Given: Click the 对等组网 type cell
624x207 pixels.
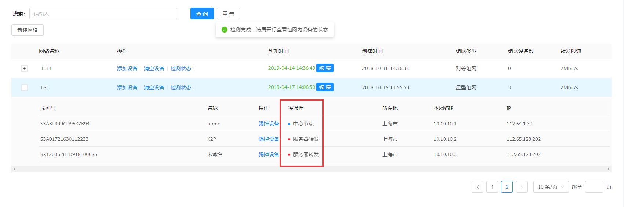Looking at the screenshot, I should coord(466,68).
